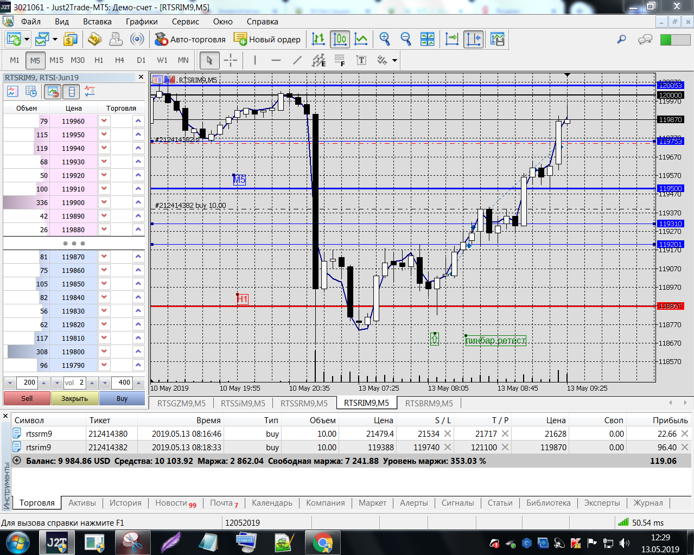Click the Новый ордер button
Screen dimensions: 694x555
[x=267, y=39]
